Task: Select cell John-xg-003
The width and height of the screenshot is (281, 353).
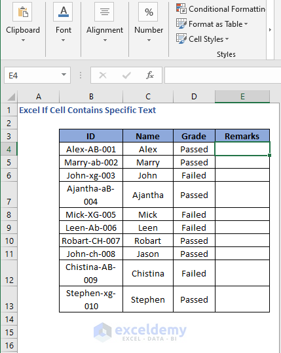Action: 91,175
